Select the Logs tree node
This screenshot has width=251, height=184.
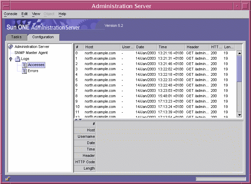tap(25, 59)
